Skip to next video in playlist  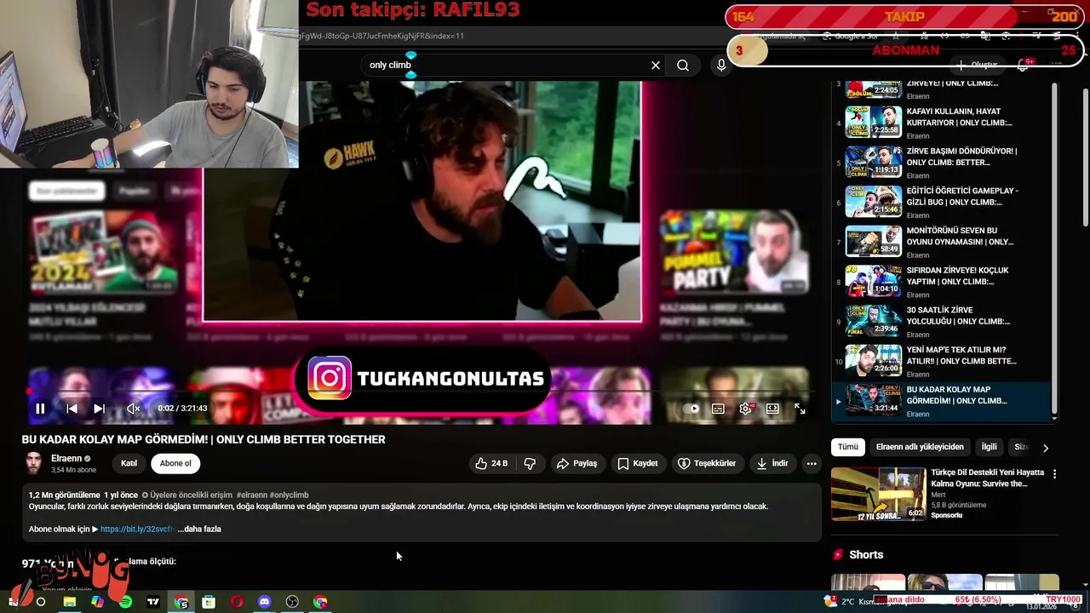point(99,409)
